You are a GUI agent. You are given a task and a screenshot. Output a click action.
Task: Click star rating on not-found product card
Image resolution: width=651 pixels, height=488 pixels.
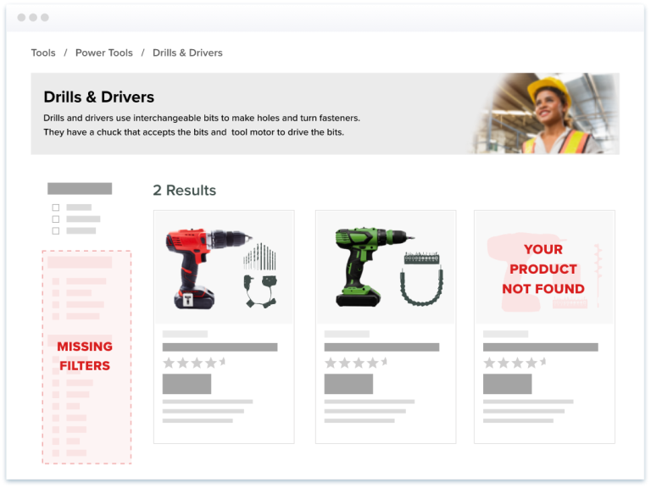(515, 363)
